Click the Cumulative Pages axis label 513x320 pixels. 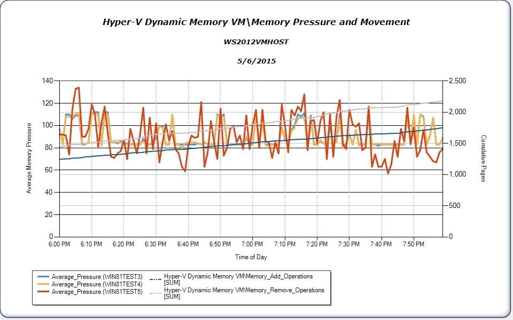point(482,158)
